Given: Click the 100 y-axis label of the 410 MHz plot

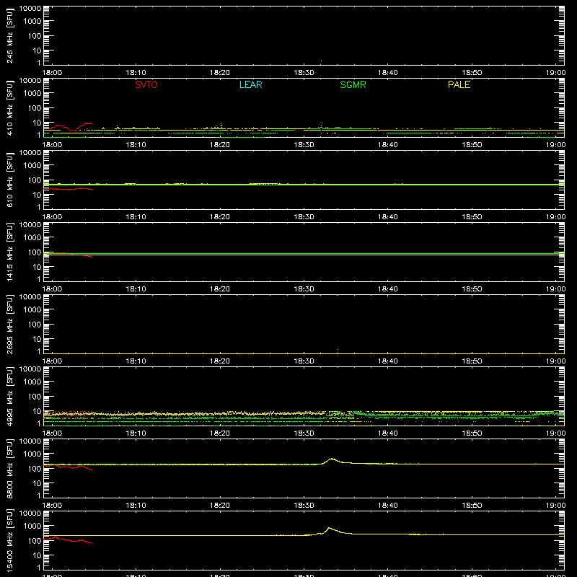Looking at the screenshot, I should coord(35,108).
